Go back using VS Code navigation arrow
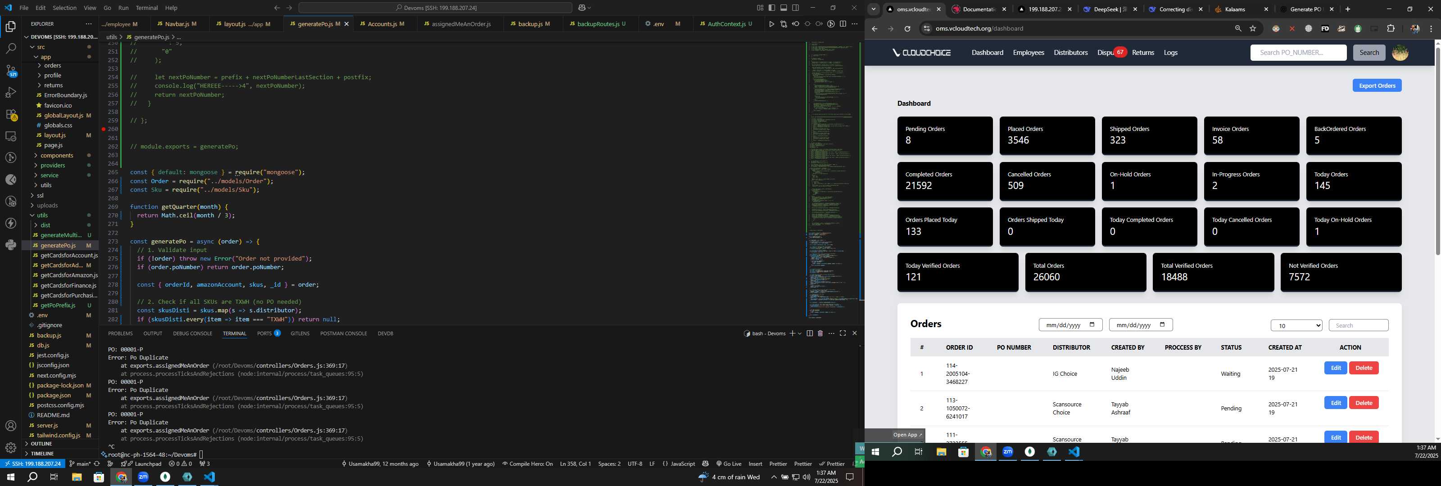This screenshot has height=486, width=1441. pos(277,8)
